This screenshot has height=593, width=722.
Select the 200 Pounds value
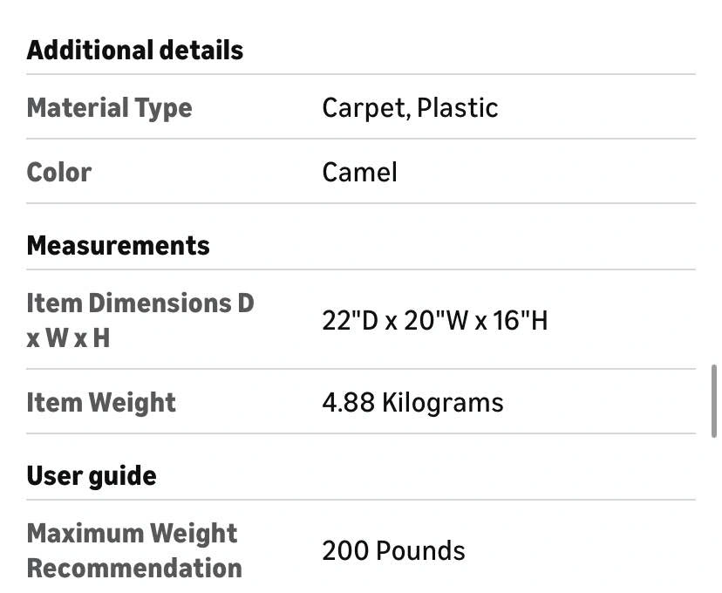(x=393, y=551)
